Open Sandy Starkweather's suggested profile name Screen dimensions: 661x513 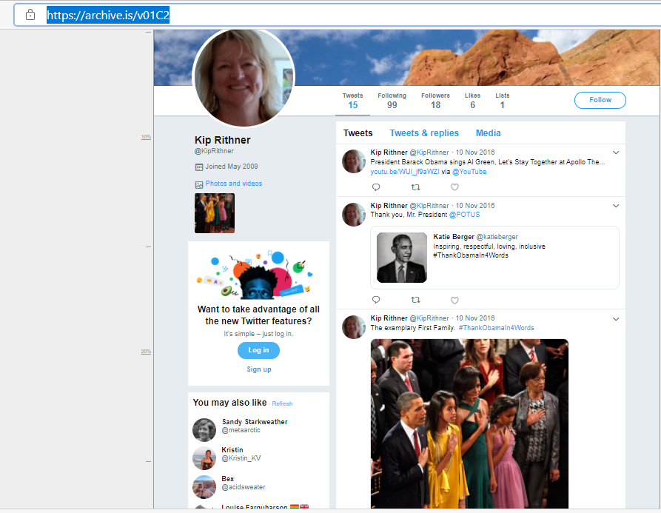point(255,421)
